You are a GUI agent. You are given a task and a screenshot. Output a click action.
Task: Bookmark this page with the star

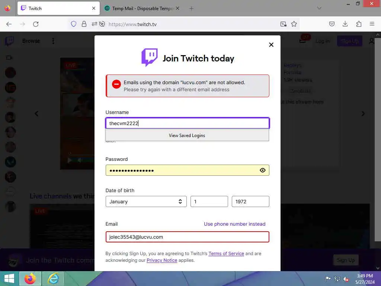(294, 24)
